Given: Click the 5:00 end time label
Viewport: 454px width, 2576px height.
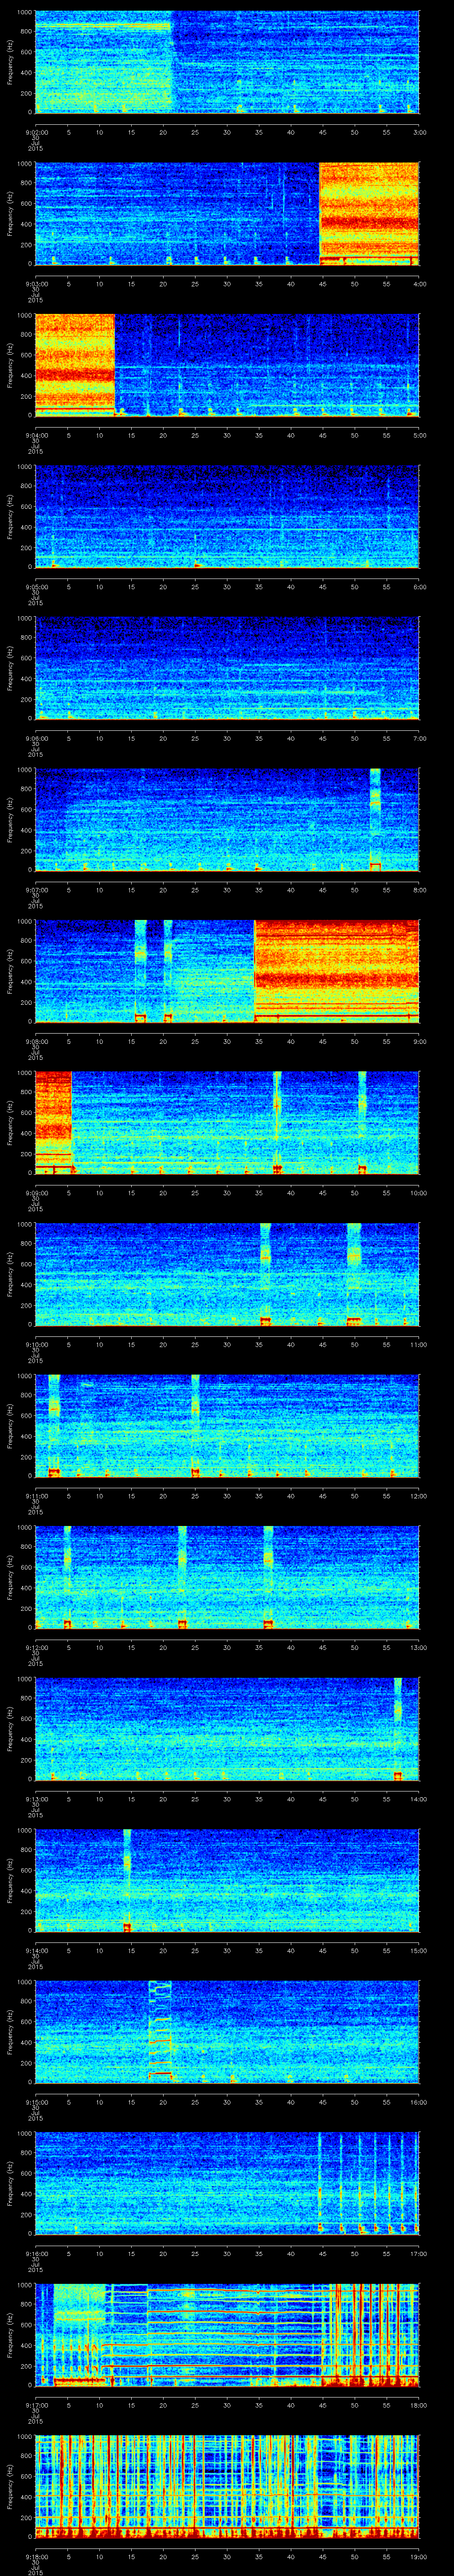Looking at the screenshot, I should coord(419,436).
